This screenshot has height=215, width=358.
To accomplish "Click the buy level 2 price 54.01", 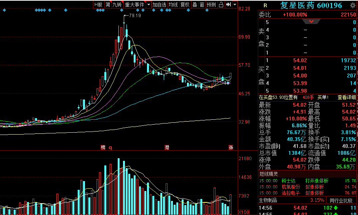I will 300,68.
